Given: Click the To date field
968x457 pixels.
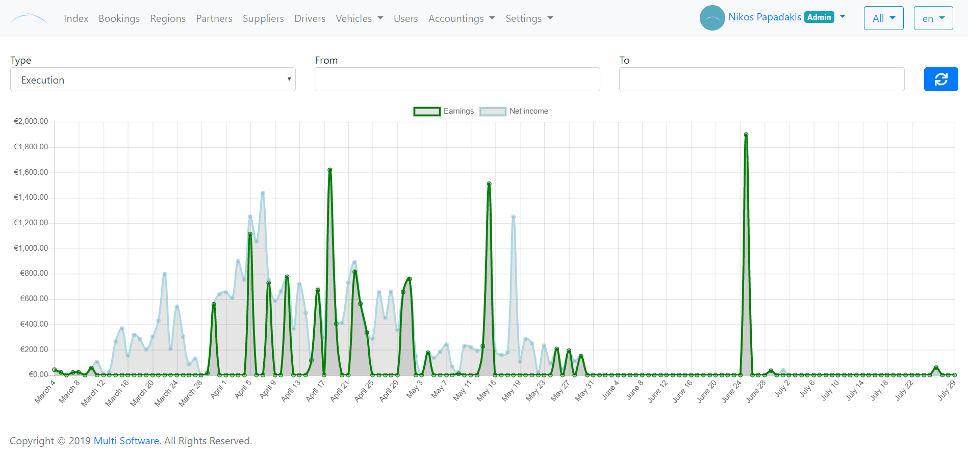Looking at the screenshot, I should click(x=761, y=79).
